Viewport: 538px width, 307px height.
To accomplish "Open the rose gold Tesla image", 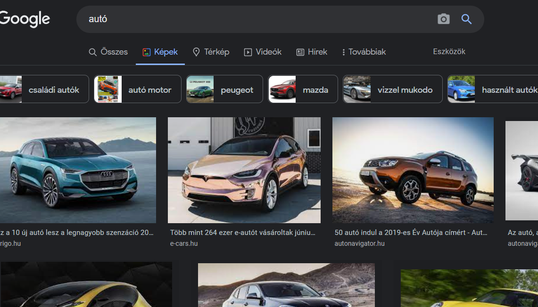I will click(244, 170).
